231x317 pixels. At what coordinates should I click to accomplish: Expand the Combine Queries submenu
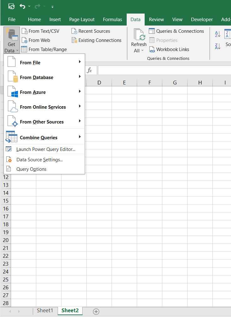pos(44,137)
